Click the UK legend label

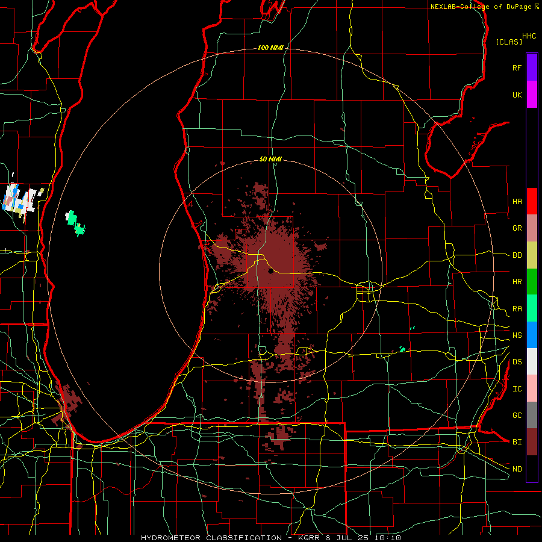pos(517,95)
